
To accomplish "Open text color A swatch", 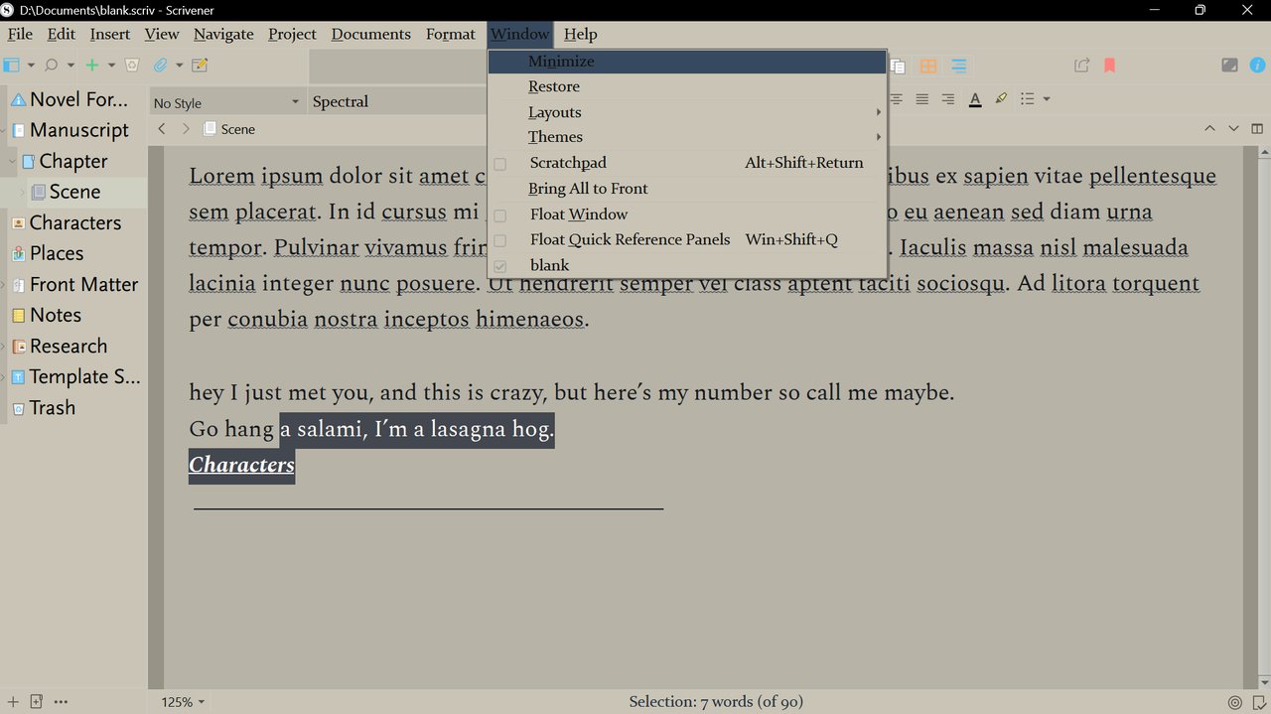I will click(x=975, y=99).
